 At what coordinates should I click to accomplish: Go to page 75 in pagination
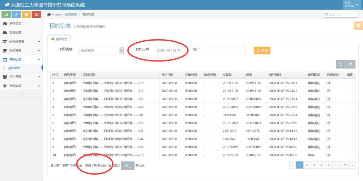(x=345, y=165)
